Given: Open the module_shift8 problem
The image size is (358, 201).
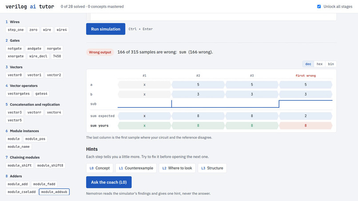Looking at the screenshot, I should coord(50,166).
